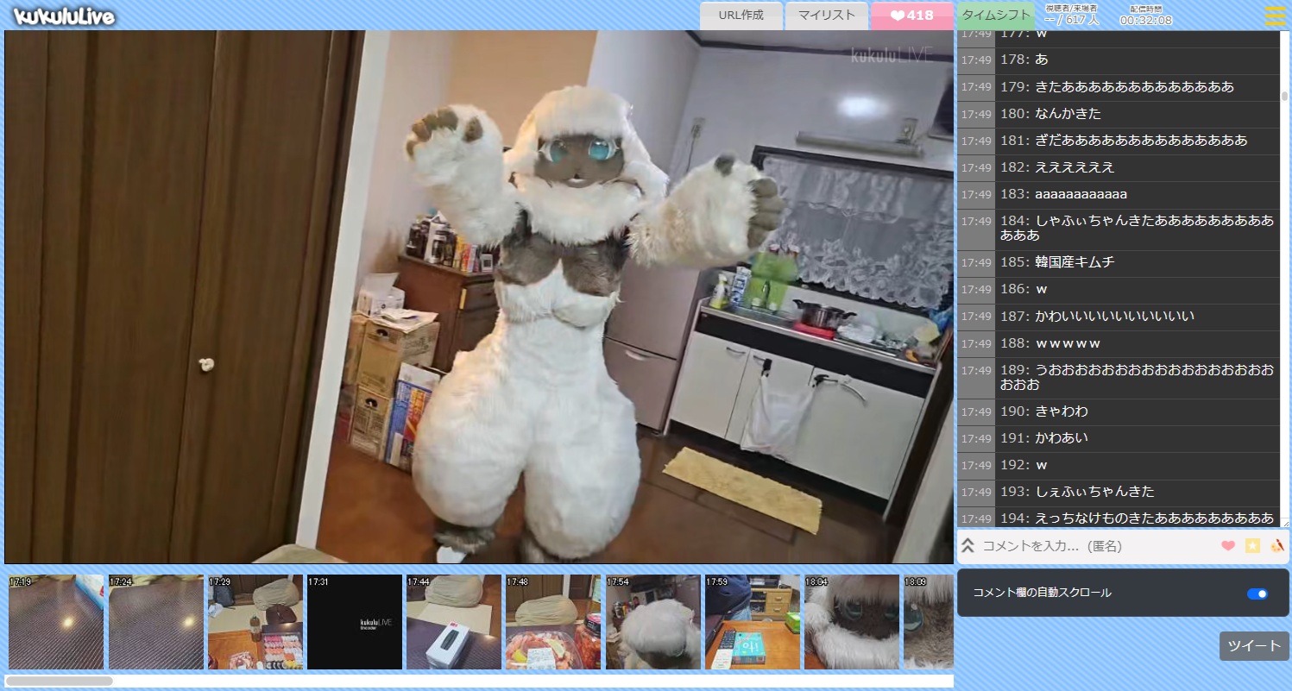1292x691 pixels.
Task: Open the yellow hamburger menu
Action: click(x=1274, y=16)
